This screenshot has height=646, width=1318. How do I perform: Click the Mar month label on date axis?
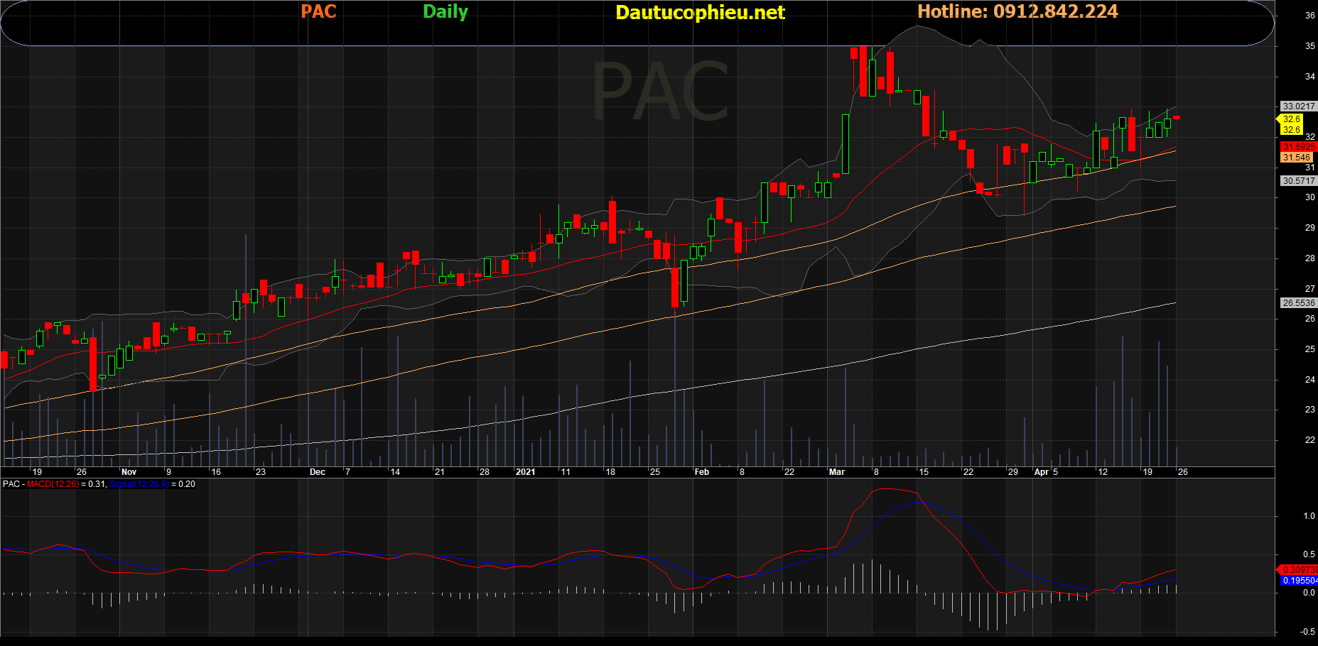836,472
